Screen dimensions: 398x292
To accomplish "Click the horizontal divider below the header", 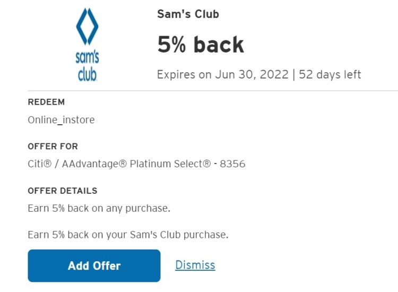I will 213,90.
